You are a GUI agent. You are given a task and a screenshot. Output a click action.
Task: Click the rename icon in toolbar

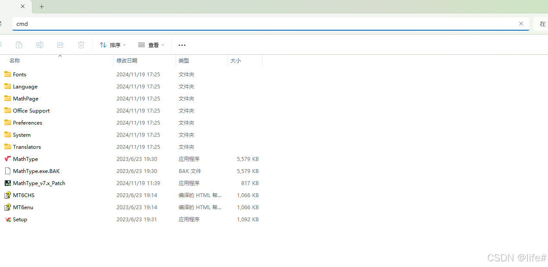(x=40, y=45)
